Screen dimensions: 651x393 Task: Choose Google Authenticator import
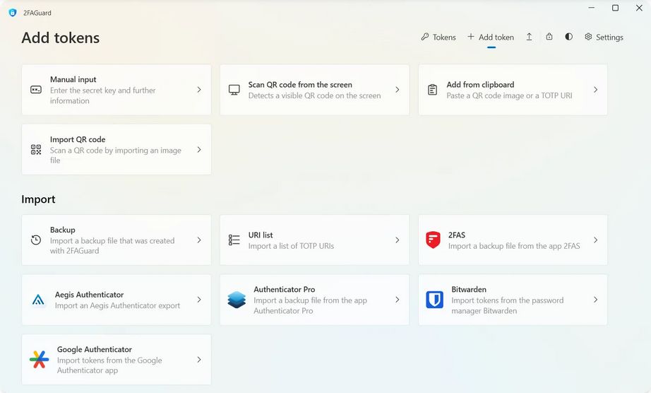[x=117, y=360]
